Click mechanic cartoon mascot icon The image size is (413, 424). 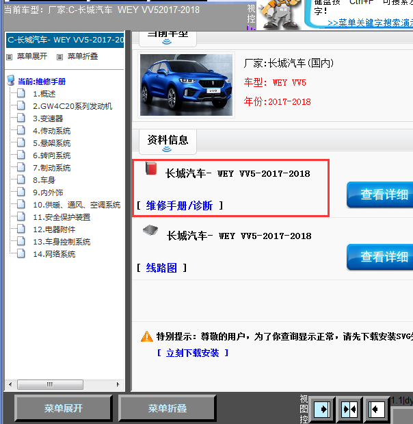(279, 14)
